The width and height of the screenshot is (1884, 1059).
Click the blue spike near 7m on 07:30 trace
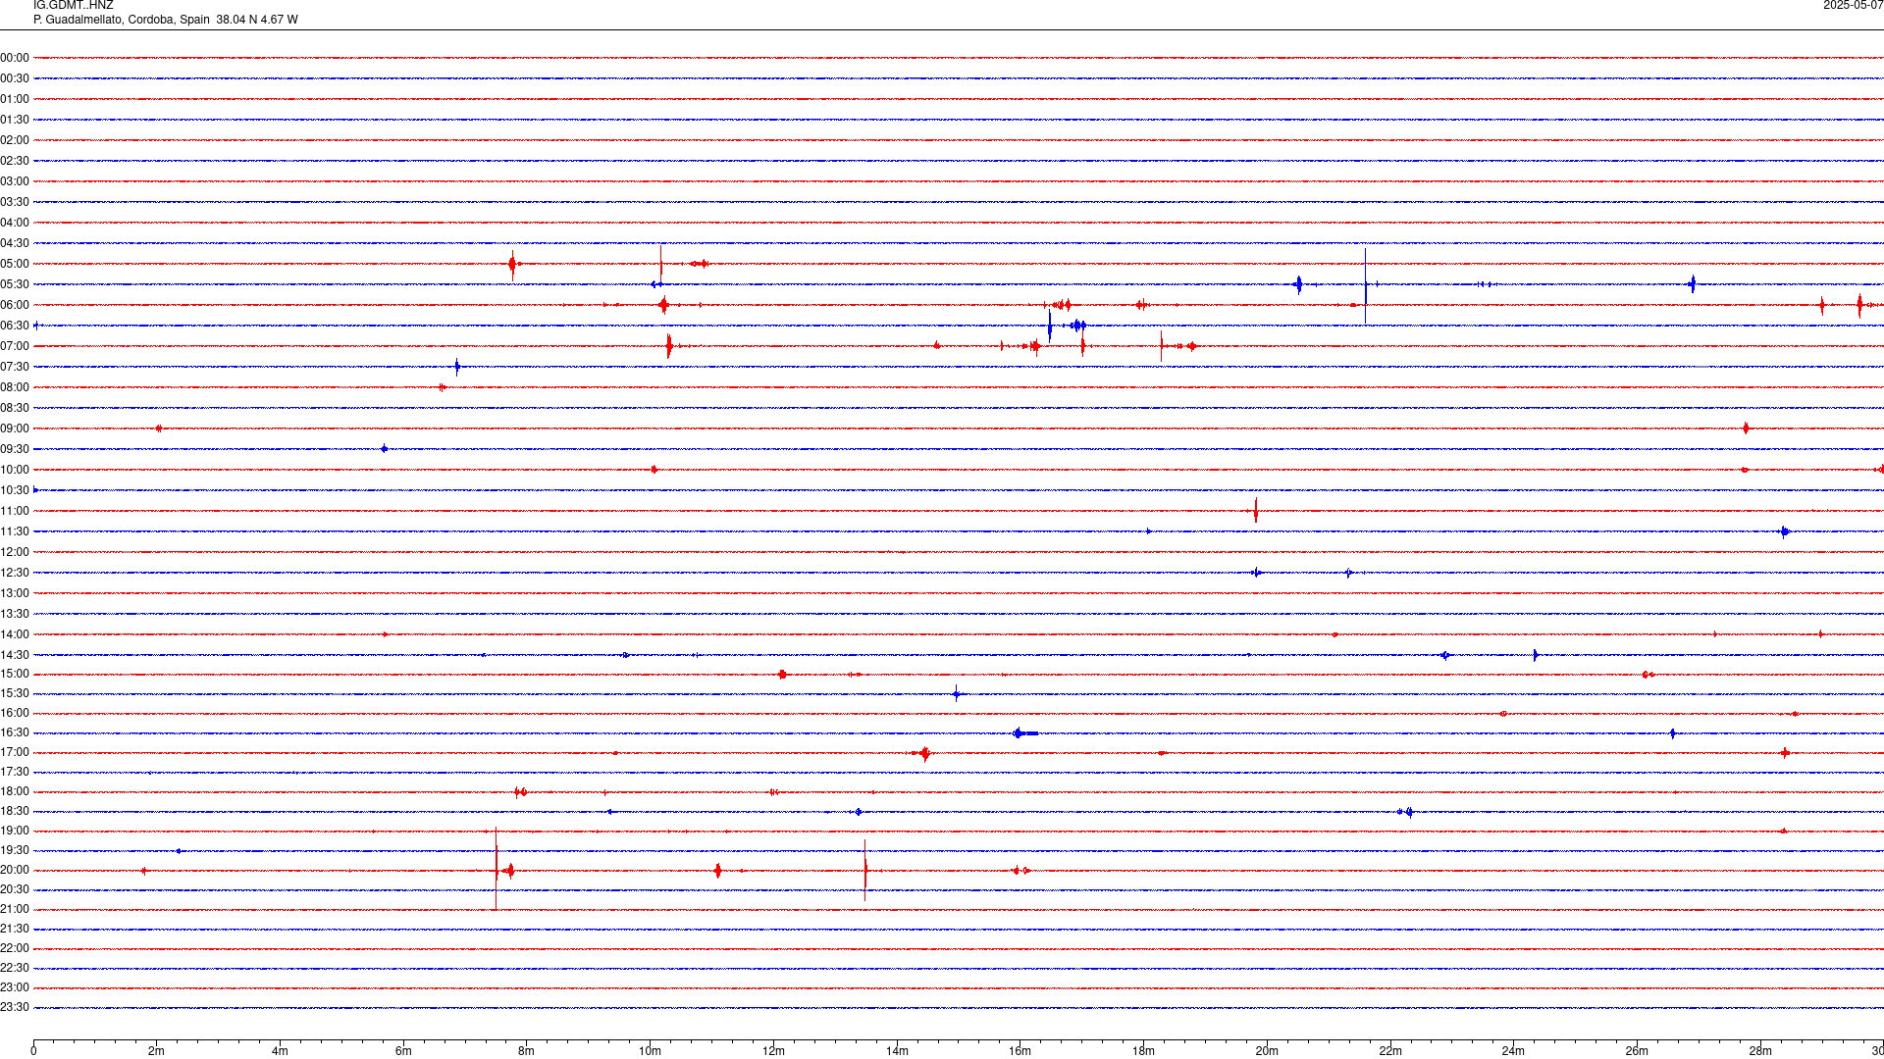click(x=457, y=367)
